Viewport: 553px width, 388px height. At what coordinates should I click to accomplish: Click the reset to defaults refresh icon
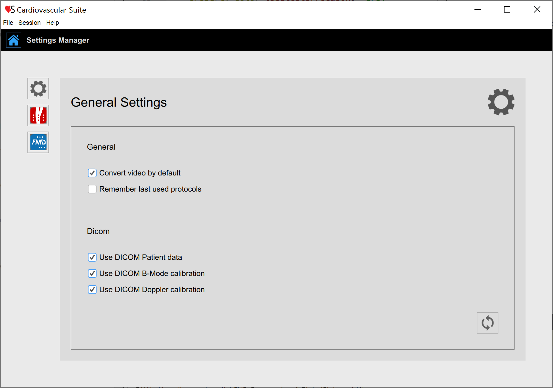click(x=487, y=323)
